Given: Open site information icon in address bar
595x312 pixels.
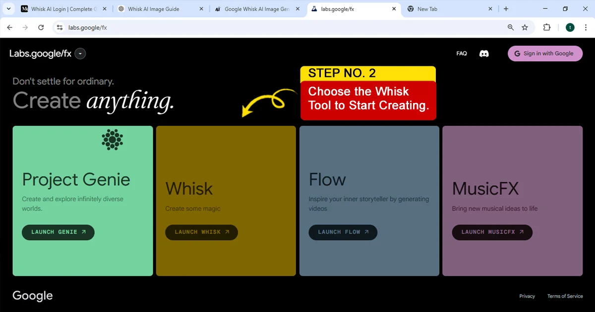Looking at the screenshot, I should (59, 28).
